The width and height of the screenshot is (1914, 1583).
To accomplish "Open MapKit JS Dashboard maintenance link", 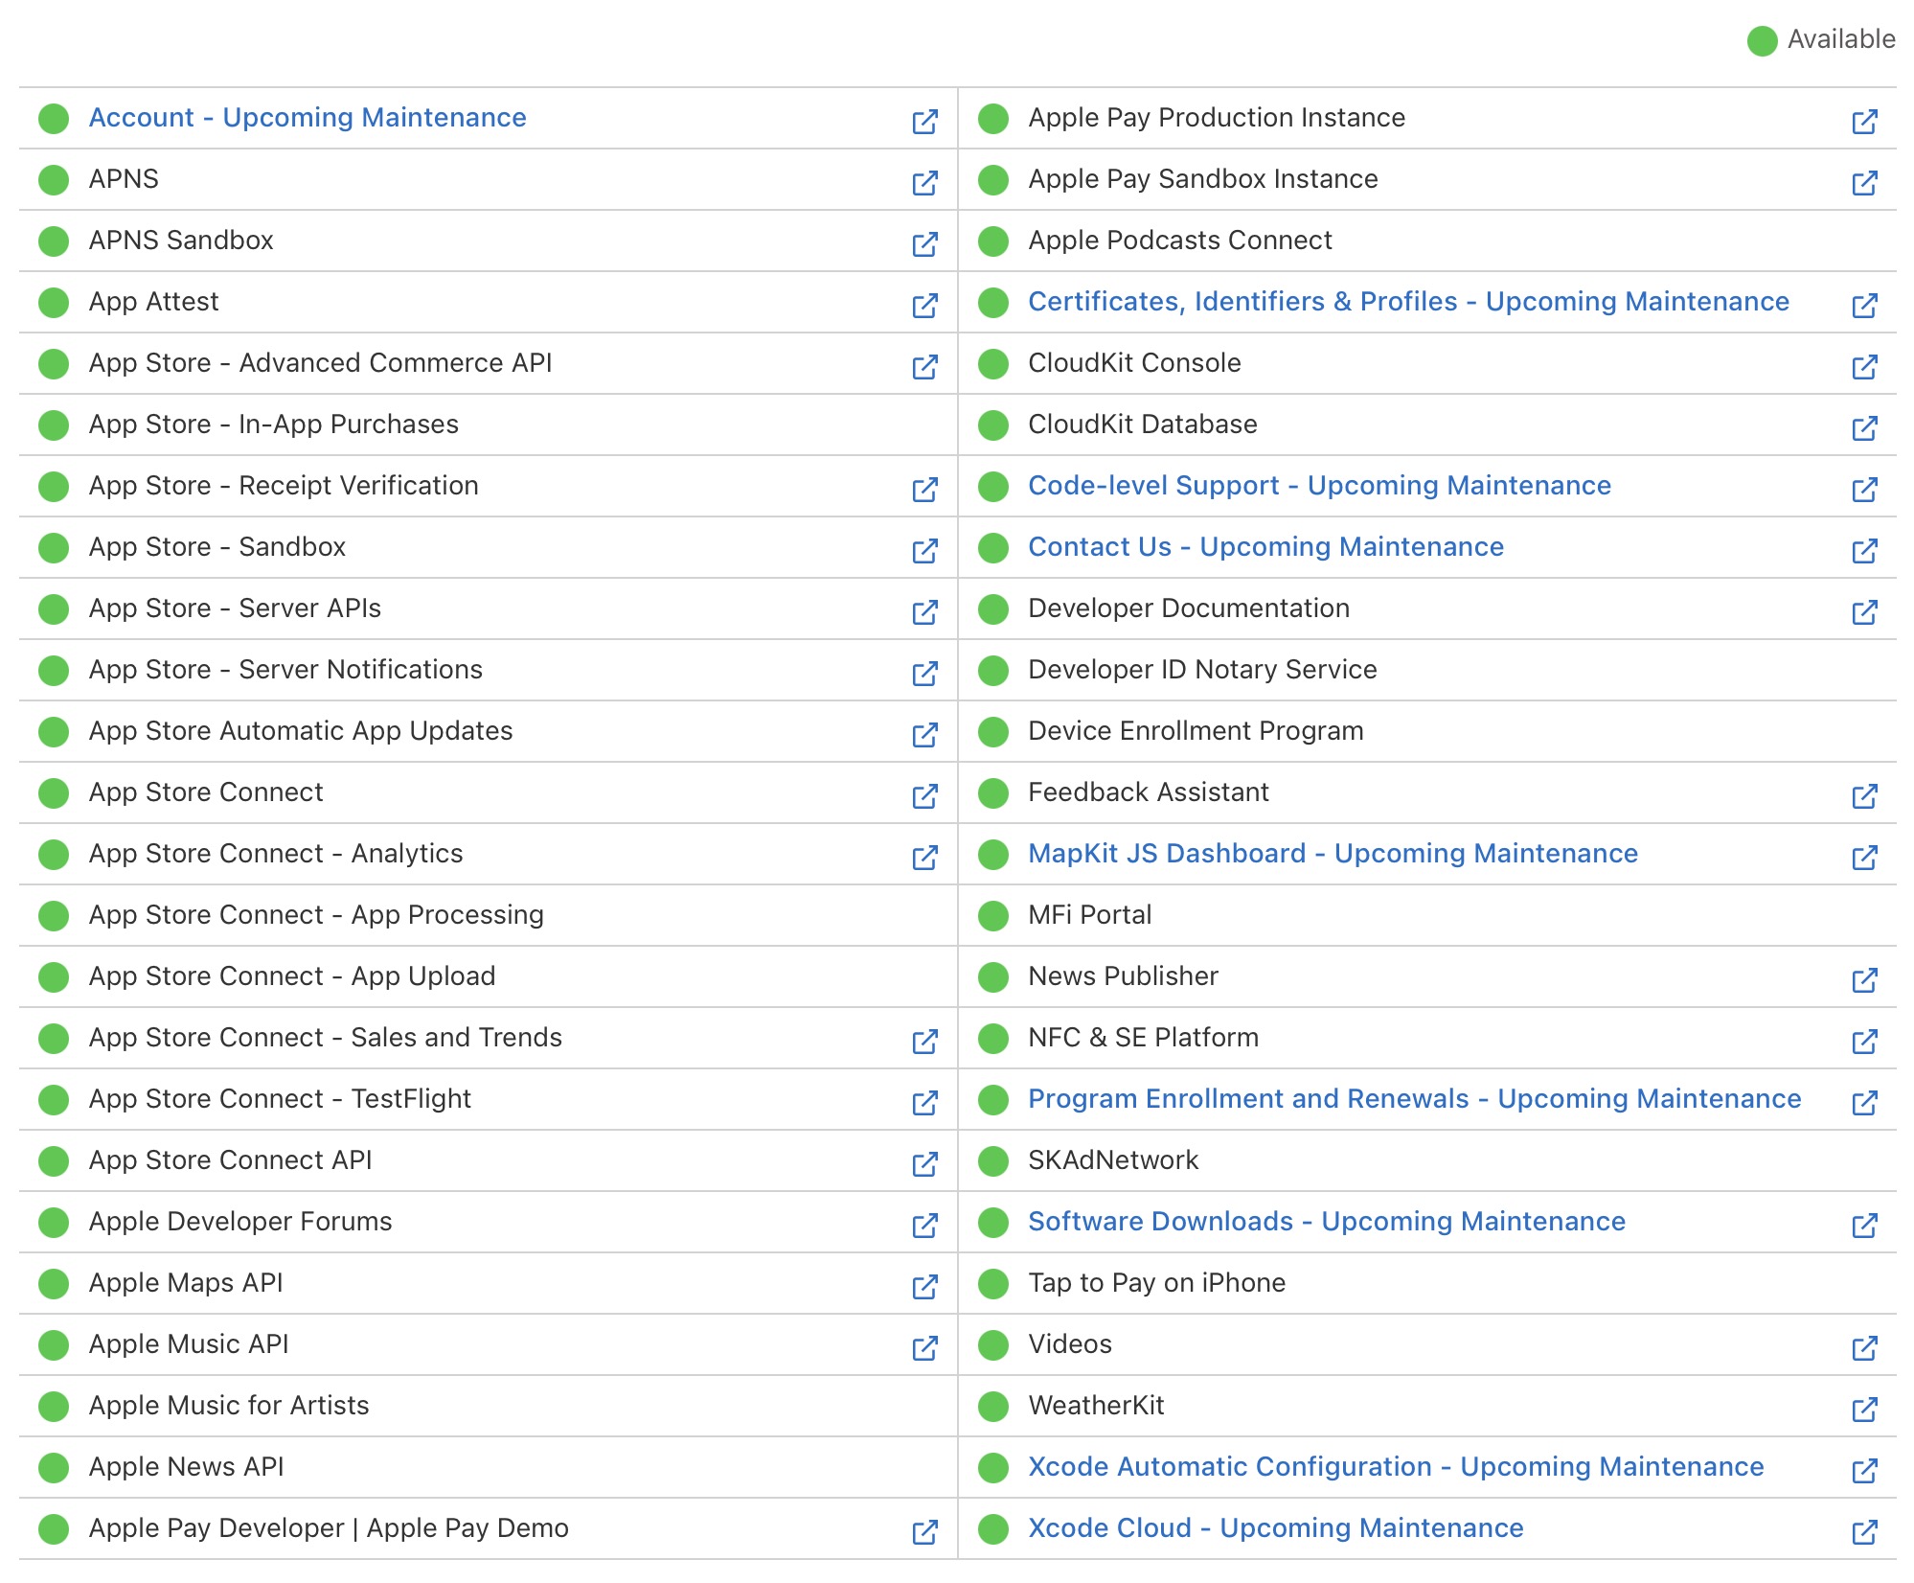I will tap(1333, 854).
